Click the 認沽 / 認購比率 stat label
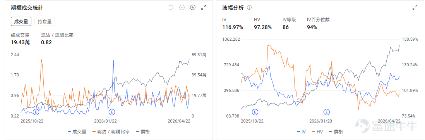425x140 pixels. [x=57, y=35]
